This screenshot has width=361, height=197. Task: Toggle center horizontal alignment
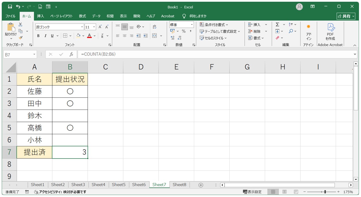click(x=125, y=36)
